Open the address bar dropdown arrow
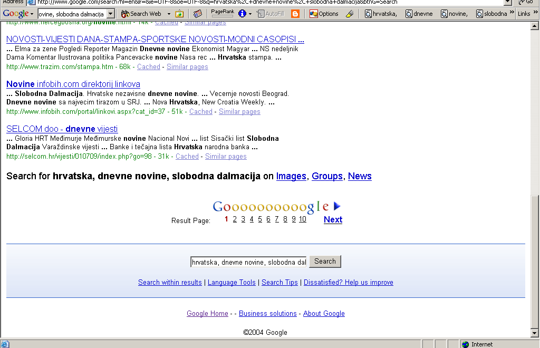The width and height of the screenshot is (540, 348). click(x=508, y=2)
